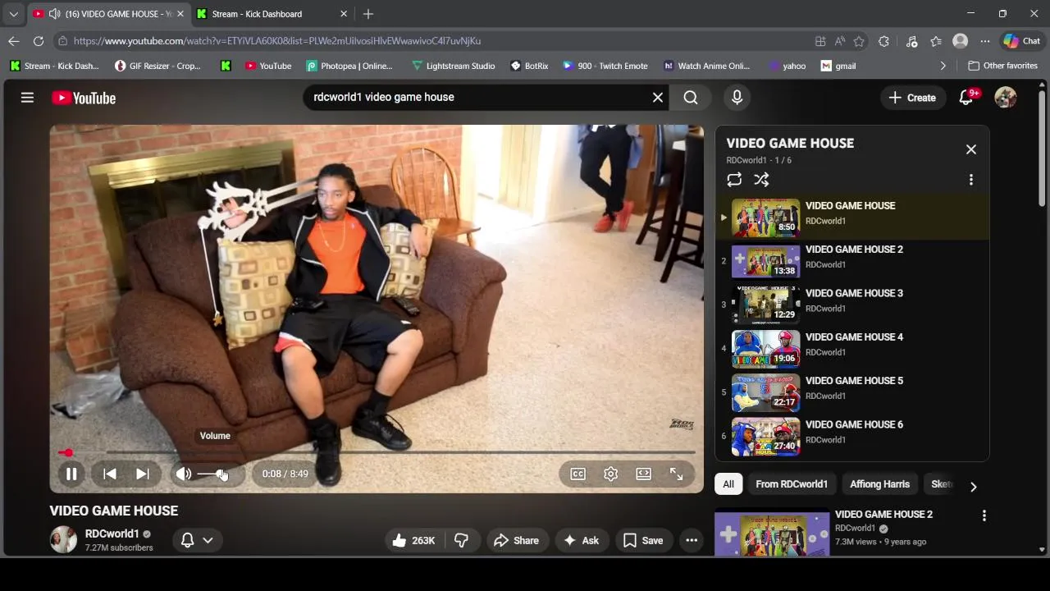Expand the bookmarks overflow chevron
This screenshot has height=591, width=1050.
(x=943, y=66)
